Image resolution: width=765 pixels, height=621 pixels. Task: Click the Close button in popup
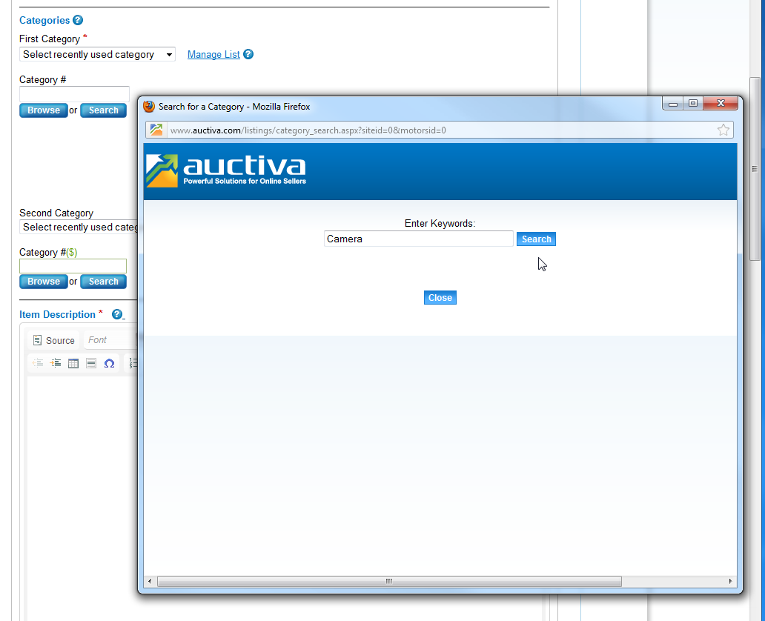[x=440, y=298]
